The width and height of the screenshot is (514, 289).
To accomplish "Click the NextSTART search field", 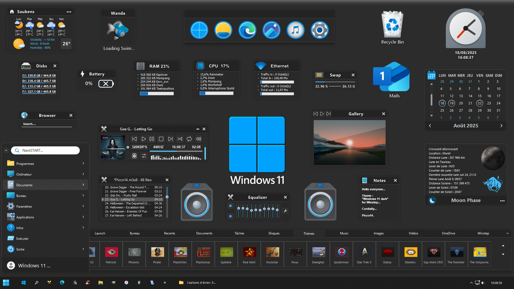I will pos(46,150).
